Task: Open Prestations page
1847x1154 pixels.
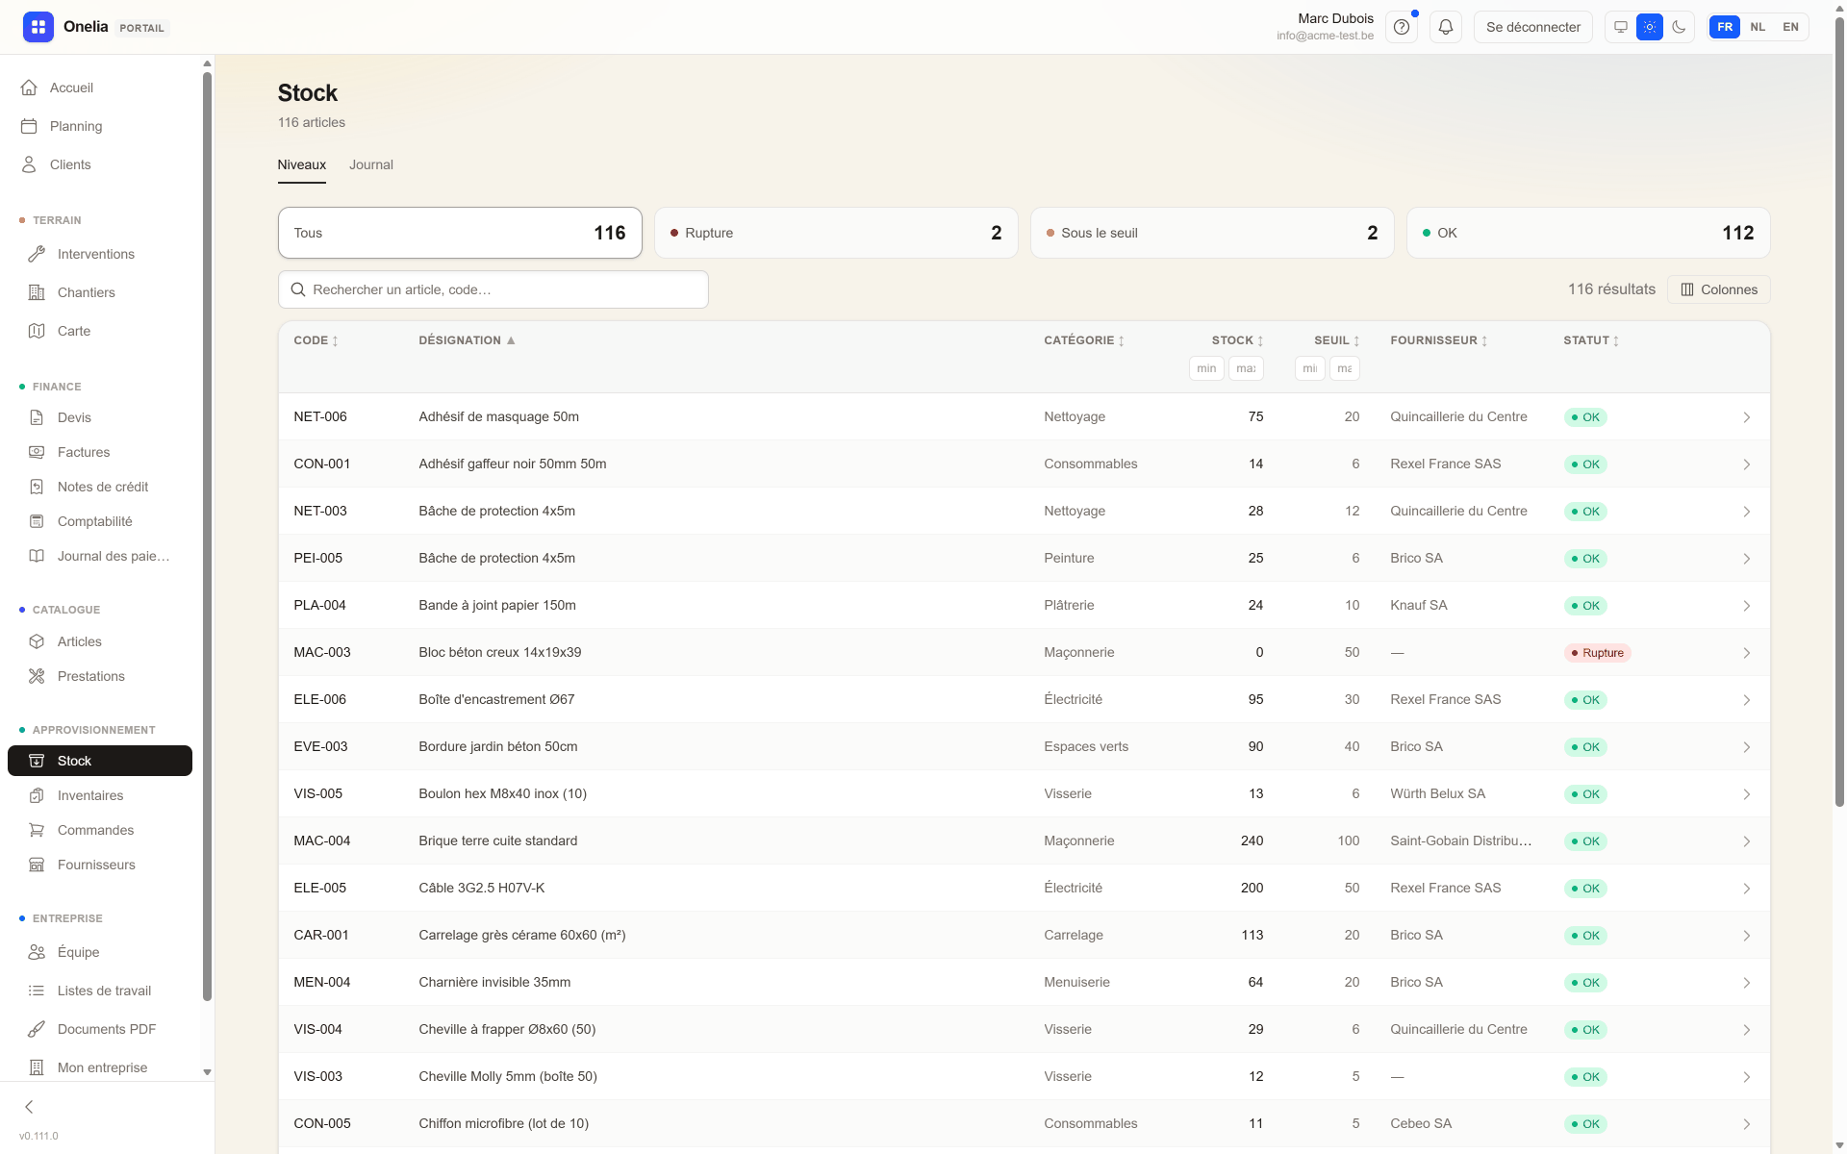Action: coord(100,676)
